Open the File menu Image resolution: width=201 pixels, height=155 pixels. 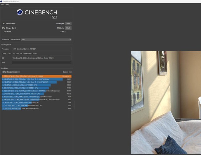coord(2,4)
